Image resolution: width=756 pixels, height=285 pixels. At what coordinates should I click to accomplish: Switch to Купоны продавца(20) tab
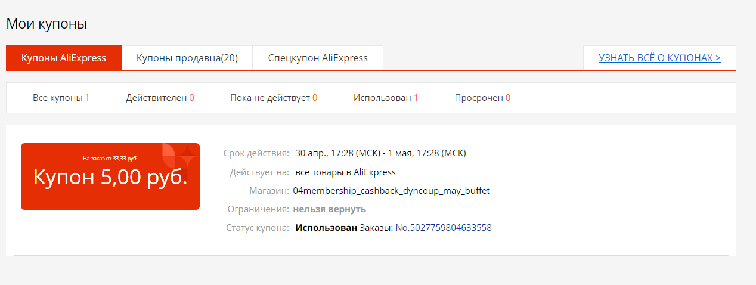[187, 58]
